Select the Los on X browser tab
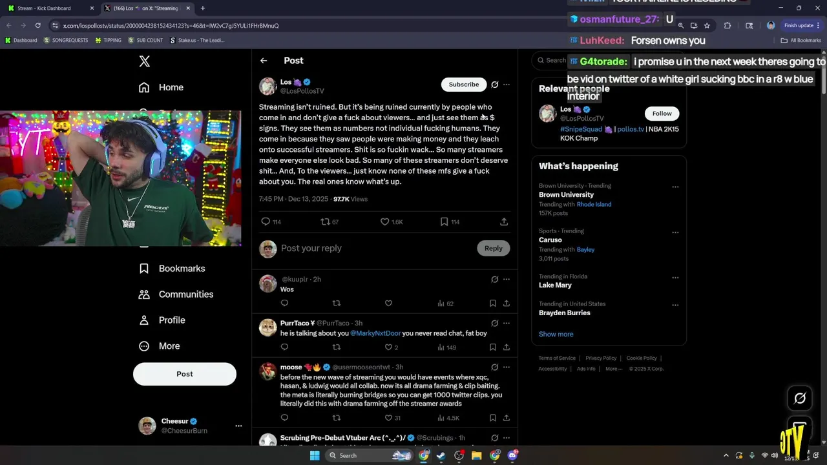827x465 pixels. tap(147, 8)
